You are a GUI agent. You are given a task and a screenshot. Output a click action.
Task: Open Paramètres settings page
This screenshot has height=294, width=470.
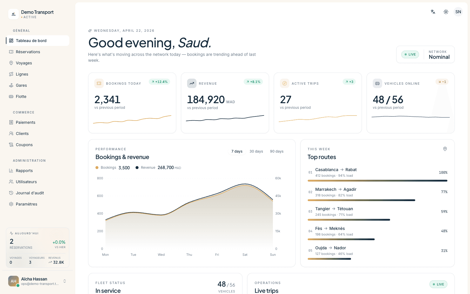click(38, 204)
